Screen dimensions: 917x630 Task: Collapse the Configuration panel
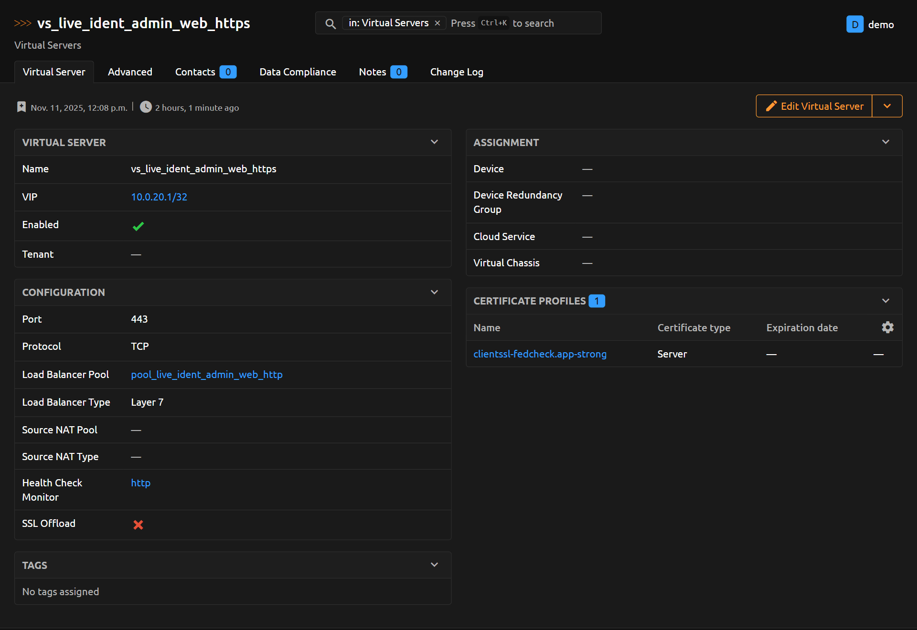tap(434, 292)
